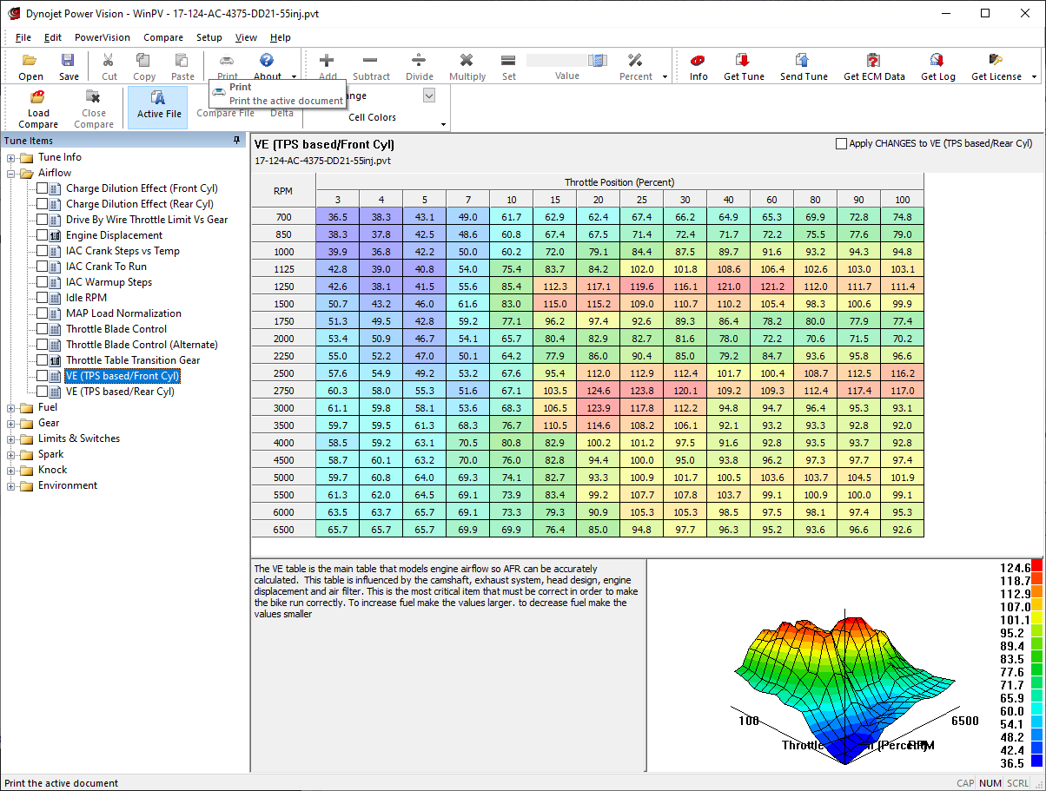Click the Load Compare icon
The height and width of the screenshot is (791, 1046).
tap(38, 98)
